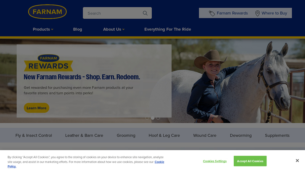Open Everything For The Ride page
This screenshot has height=171, width=305.
pos(168,29)
